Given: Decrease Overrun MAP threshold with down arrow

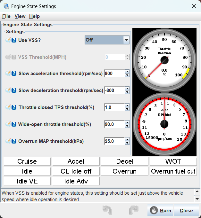Looking at the screenshot, I should (x=127, y=143).
